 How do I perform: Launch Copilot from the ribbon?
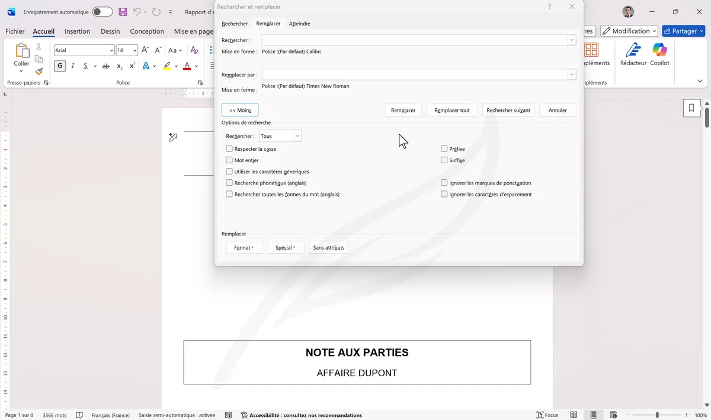[x=659, y=54]
